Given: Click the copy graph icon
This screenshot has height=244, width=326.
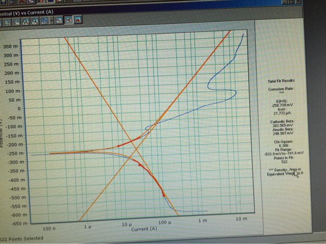Looking at the screenshot, I should point(44,21).
